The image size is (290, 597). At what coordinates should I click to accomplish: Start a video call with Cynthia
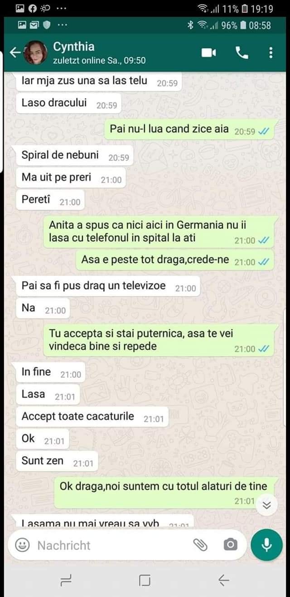coord(208,53)
